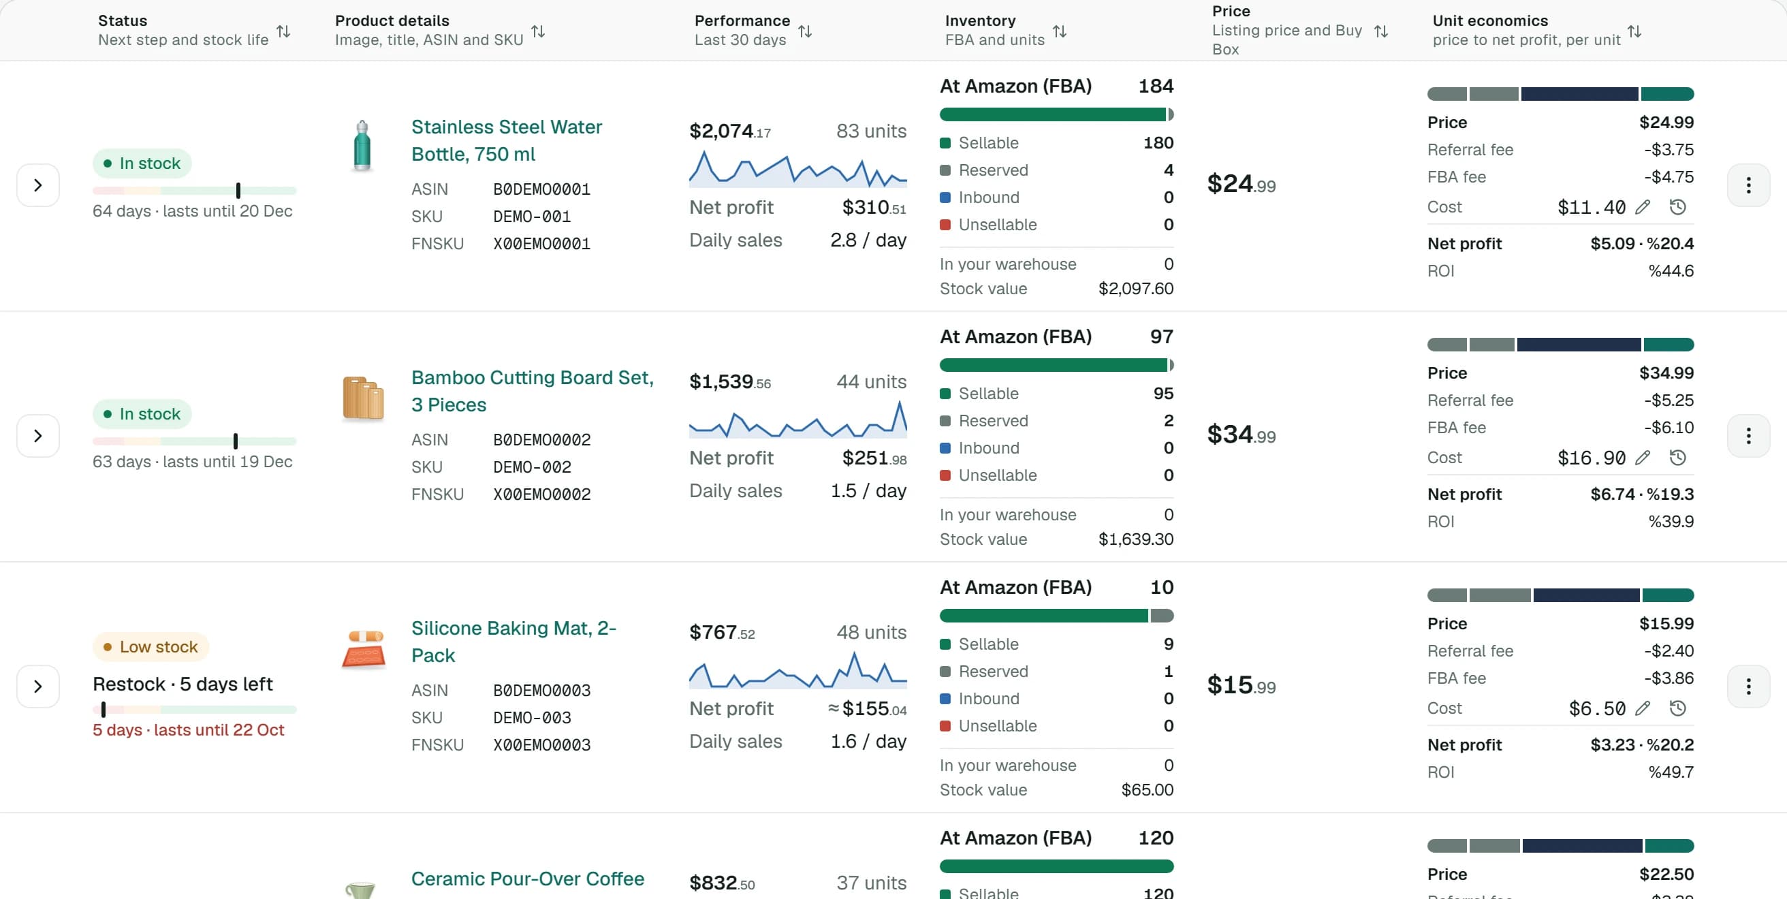
Task: Open Stainless Steel Water Bottle product link
Action: (x=507, y=140)
